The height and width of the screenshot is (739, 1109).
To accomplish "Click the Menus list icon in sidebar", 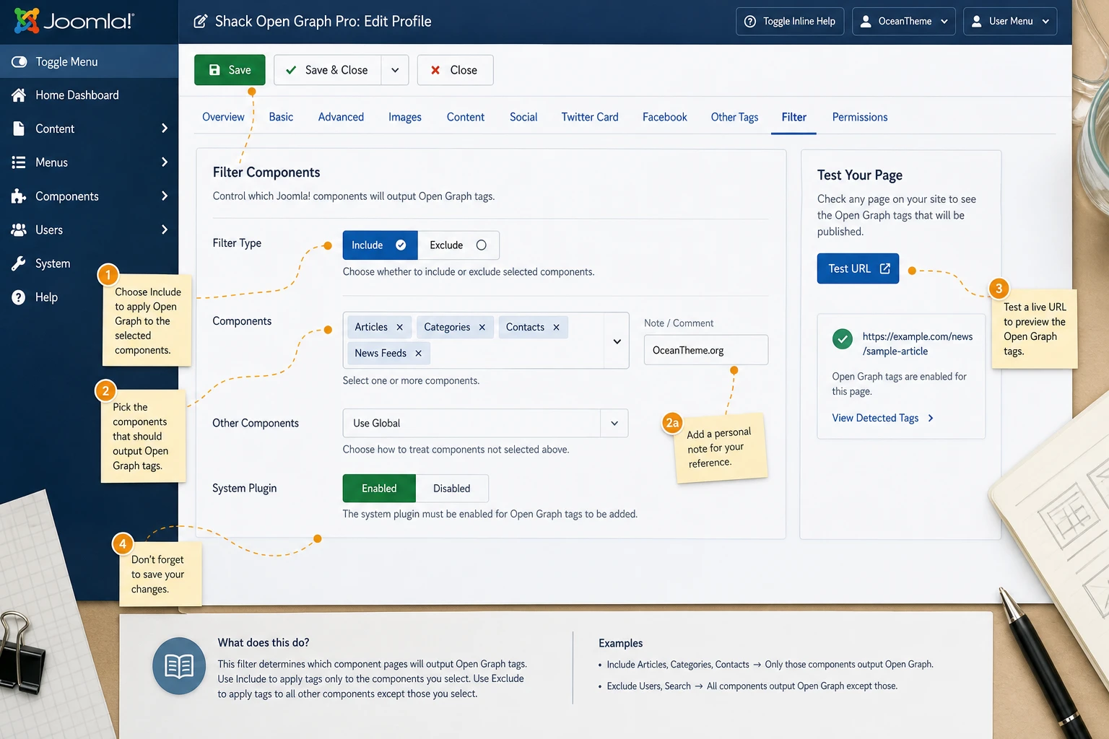I will tap(19, 162).
